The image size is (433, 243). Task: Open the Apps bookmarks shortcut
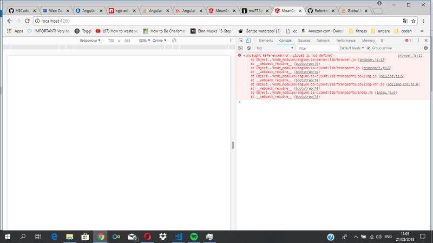15,31
